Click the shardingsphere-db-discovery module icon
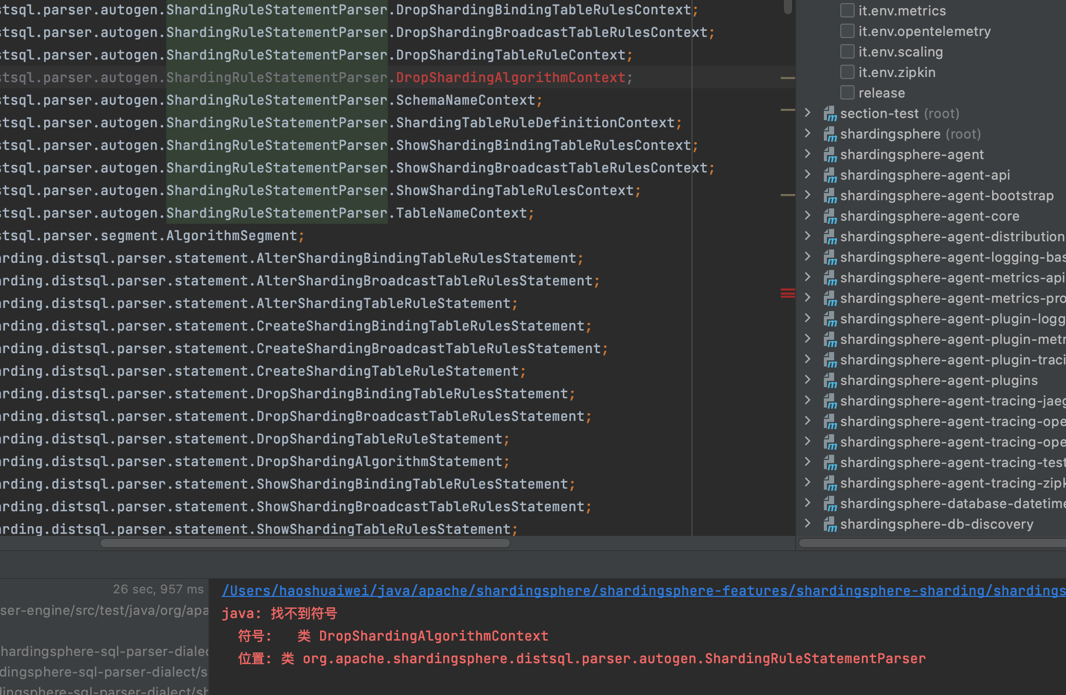 830,525
